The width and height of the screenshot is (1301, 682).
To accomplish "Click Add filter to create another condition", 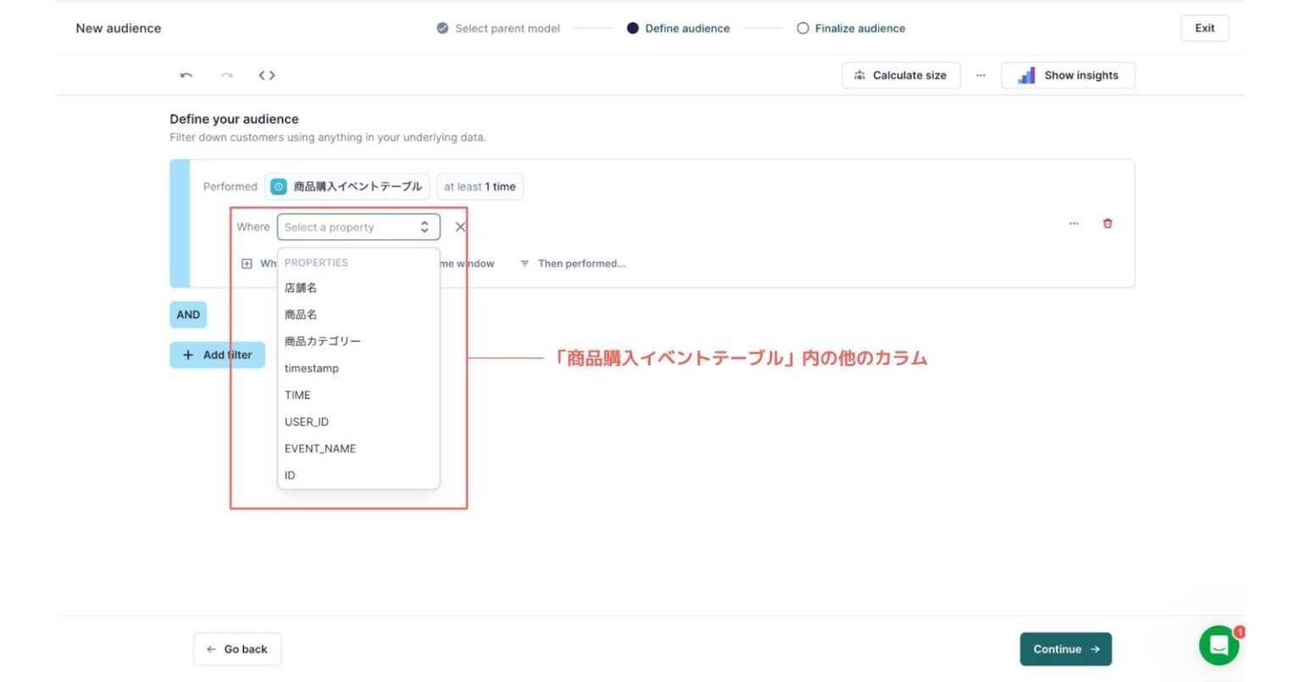I will click(x=217, y=355).
